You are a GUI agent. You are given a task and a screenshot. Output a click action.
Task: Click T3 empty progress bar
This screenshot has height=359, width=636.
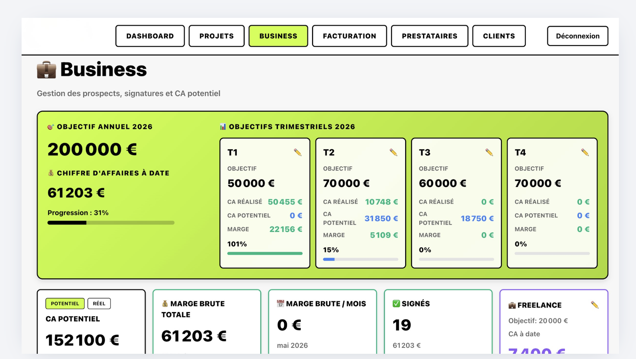point(457,260)
